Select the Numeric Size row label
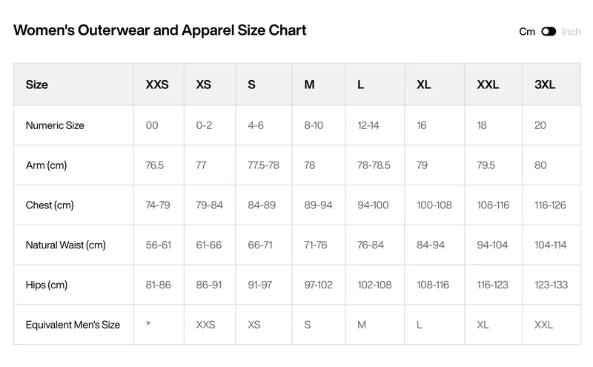The width and height of the screenshot is (593, 367). (55, 125)
